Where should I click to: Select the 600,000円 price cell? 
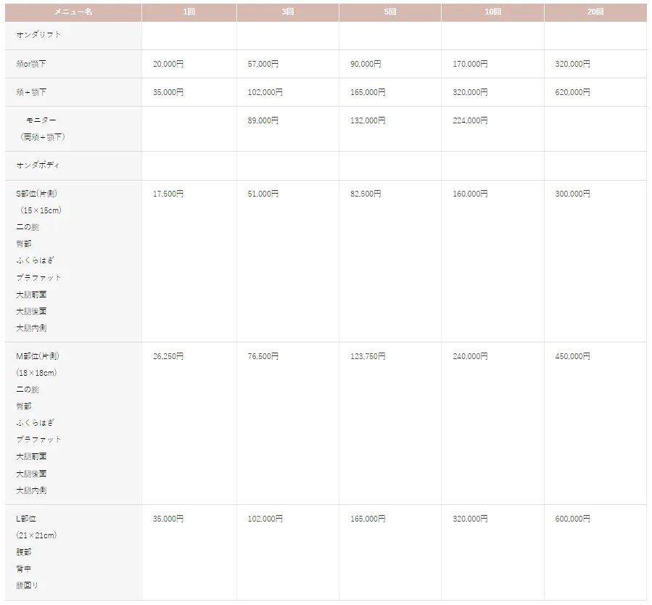pyautogui.click(x=572, y=519)
